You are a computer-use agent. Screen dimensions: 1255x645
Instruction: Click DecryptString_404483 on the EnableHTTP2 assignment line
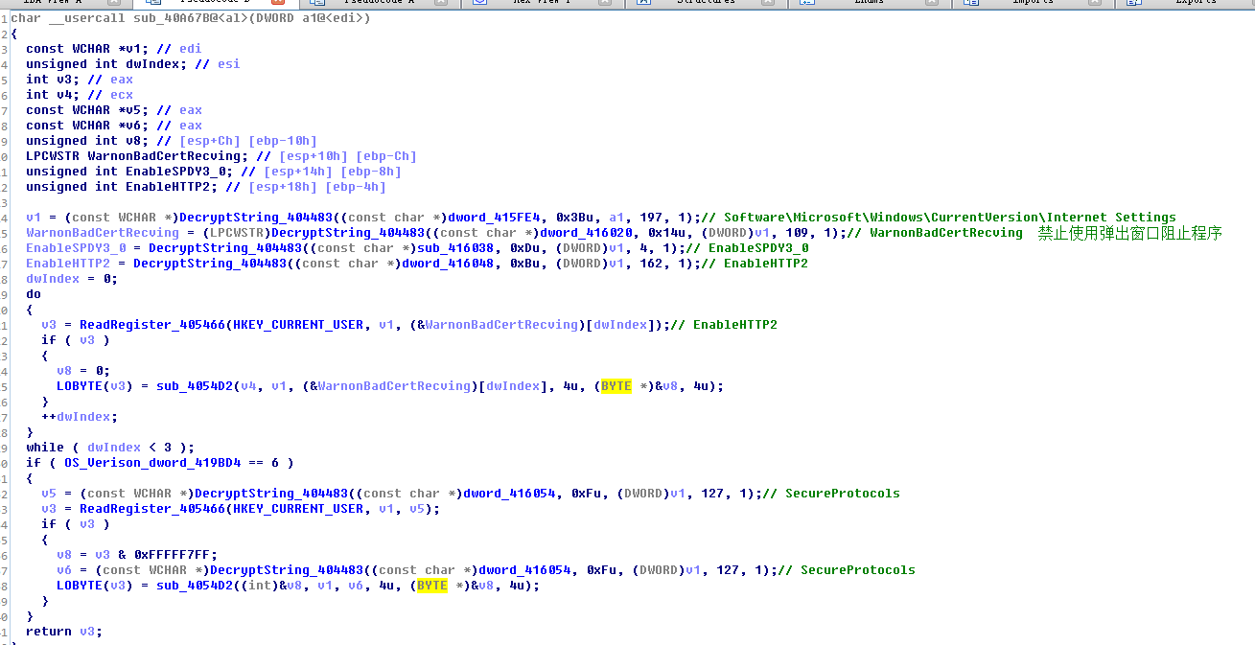[x=210, y=264]
